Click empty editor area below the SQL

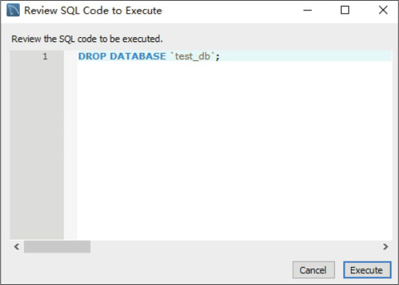tap(234, 150)
